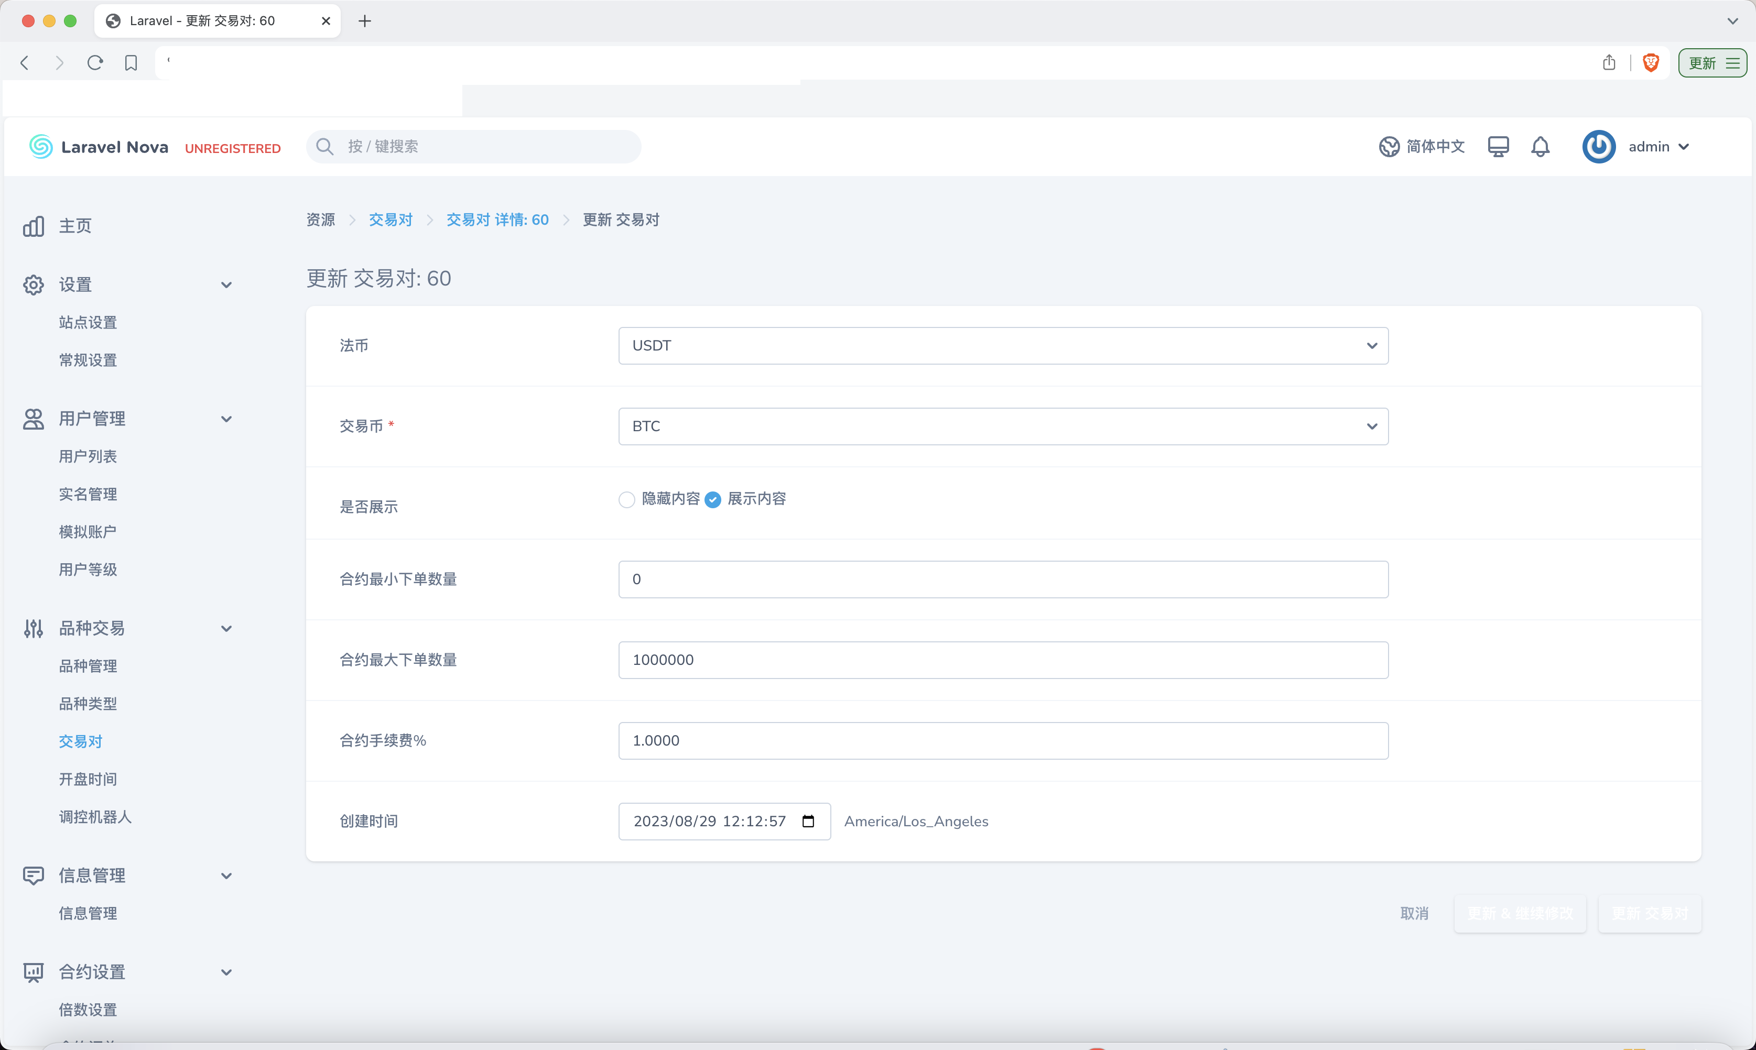Collapse the 品种交易 section chevron
Viewport: 1756px width, 1050px height.
click(x=226, y=628)
